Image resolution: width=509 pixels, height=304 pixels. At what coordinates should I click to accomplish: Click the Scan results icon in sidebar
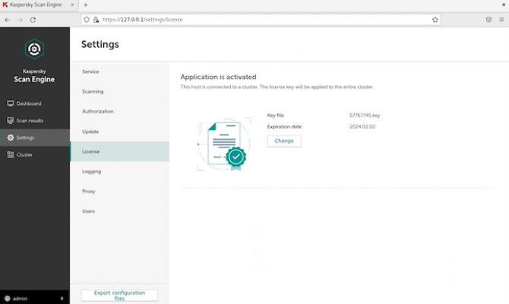click(x=11, y=121)
